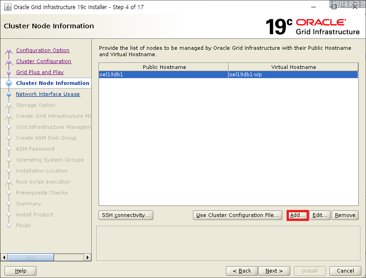
Task: Click the Java installer icon in title bar
Action: tap(8, 7)
